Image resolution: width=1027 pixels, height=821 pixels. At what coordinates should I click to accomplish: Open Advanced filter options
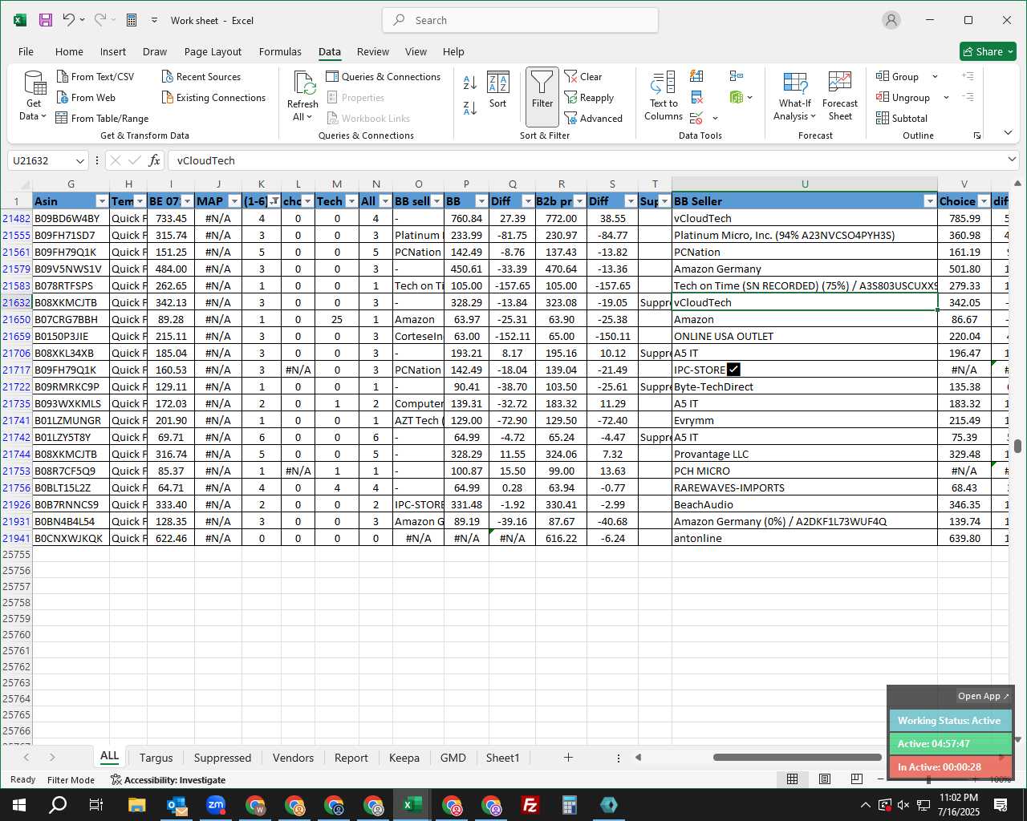pyautogui.click(x=594, y=118)
